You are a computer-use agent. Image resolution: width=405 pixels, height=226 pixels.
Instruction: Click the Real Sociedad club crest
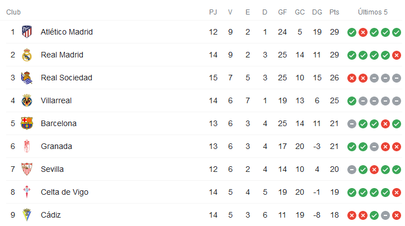coord(26,78)
